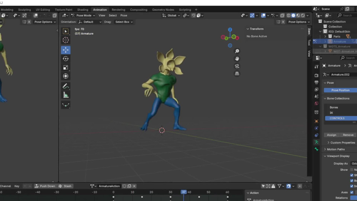Collapse the Bone Collections panel
This screenshot has height=201, width=357.
325,98
